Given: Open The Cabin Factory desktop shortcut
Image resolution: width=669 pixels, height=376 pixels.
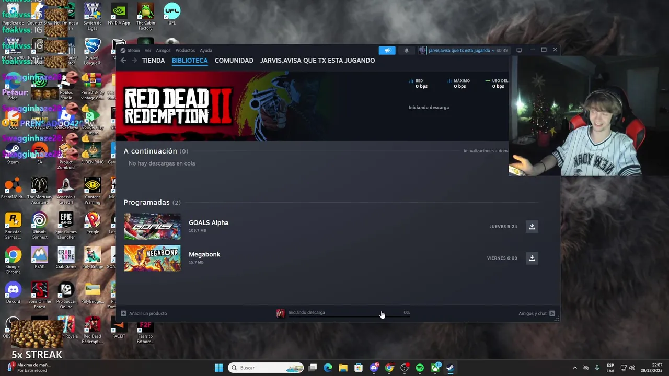Looking at the screenshot, I should click(145, 17).
